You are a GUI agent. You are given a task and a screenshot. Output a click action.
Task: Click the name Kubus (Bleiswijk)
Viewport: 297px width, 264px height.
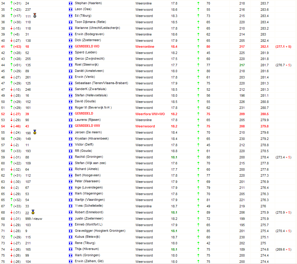click(x=87, y=237)
